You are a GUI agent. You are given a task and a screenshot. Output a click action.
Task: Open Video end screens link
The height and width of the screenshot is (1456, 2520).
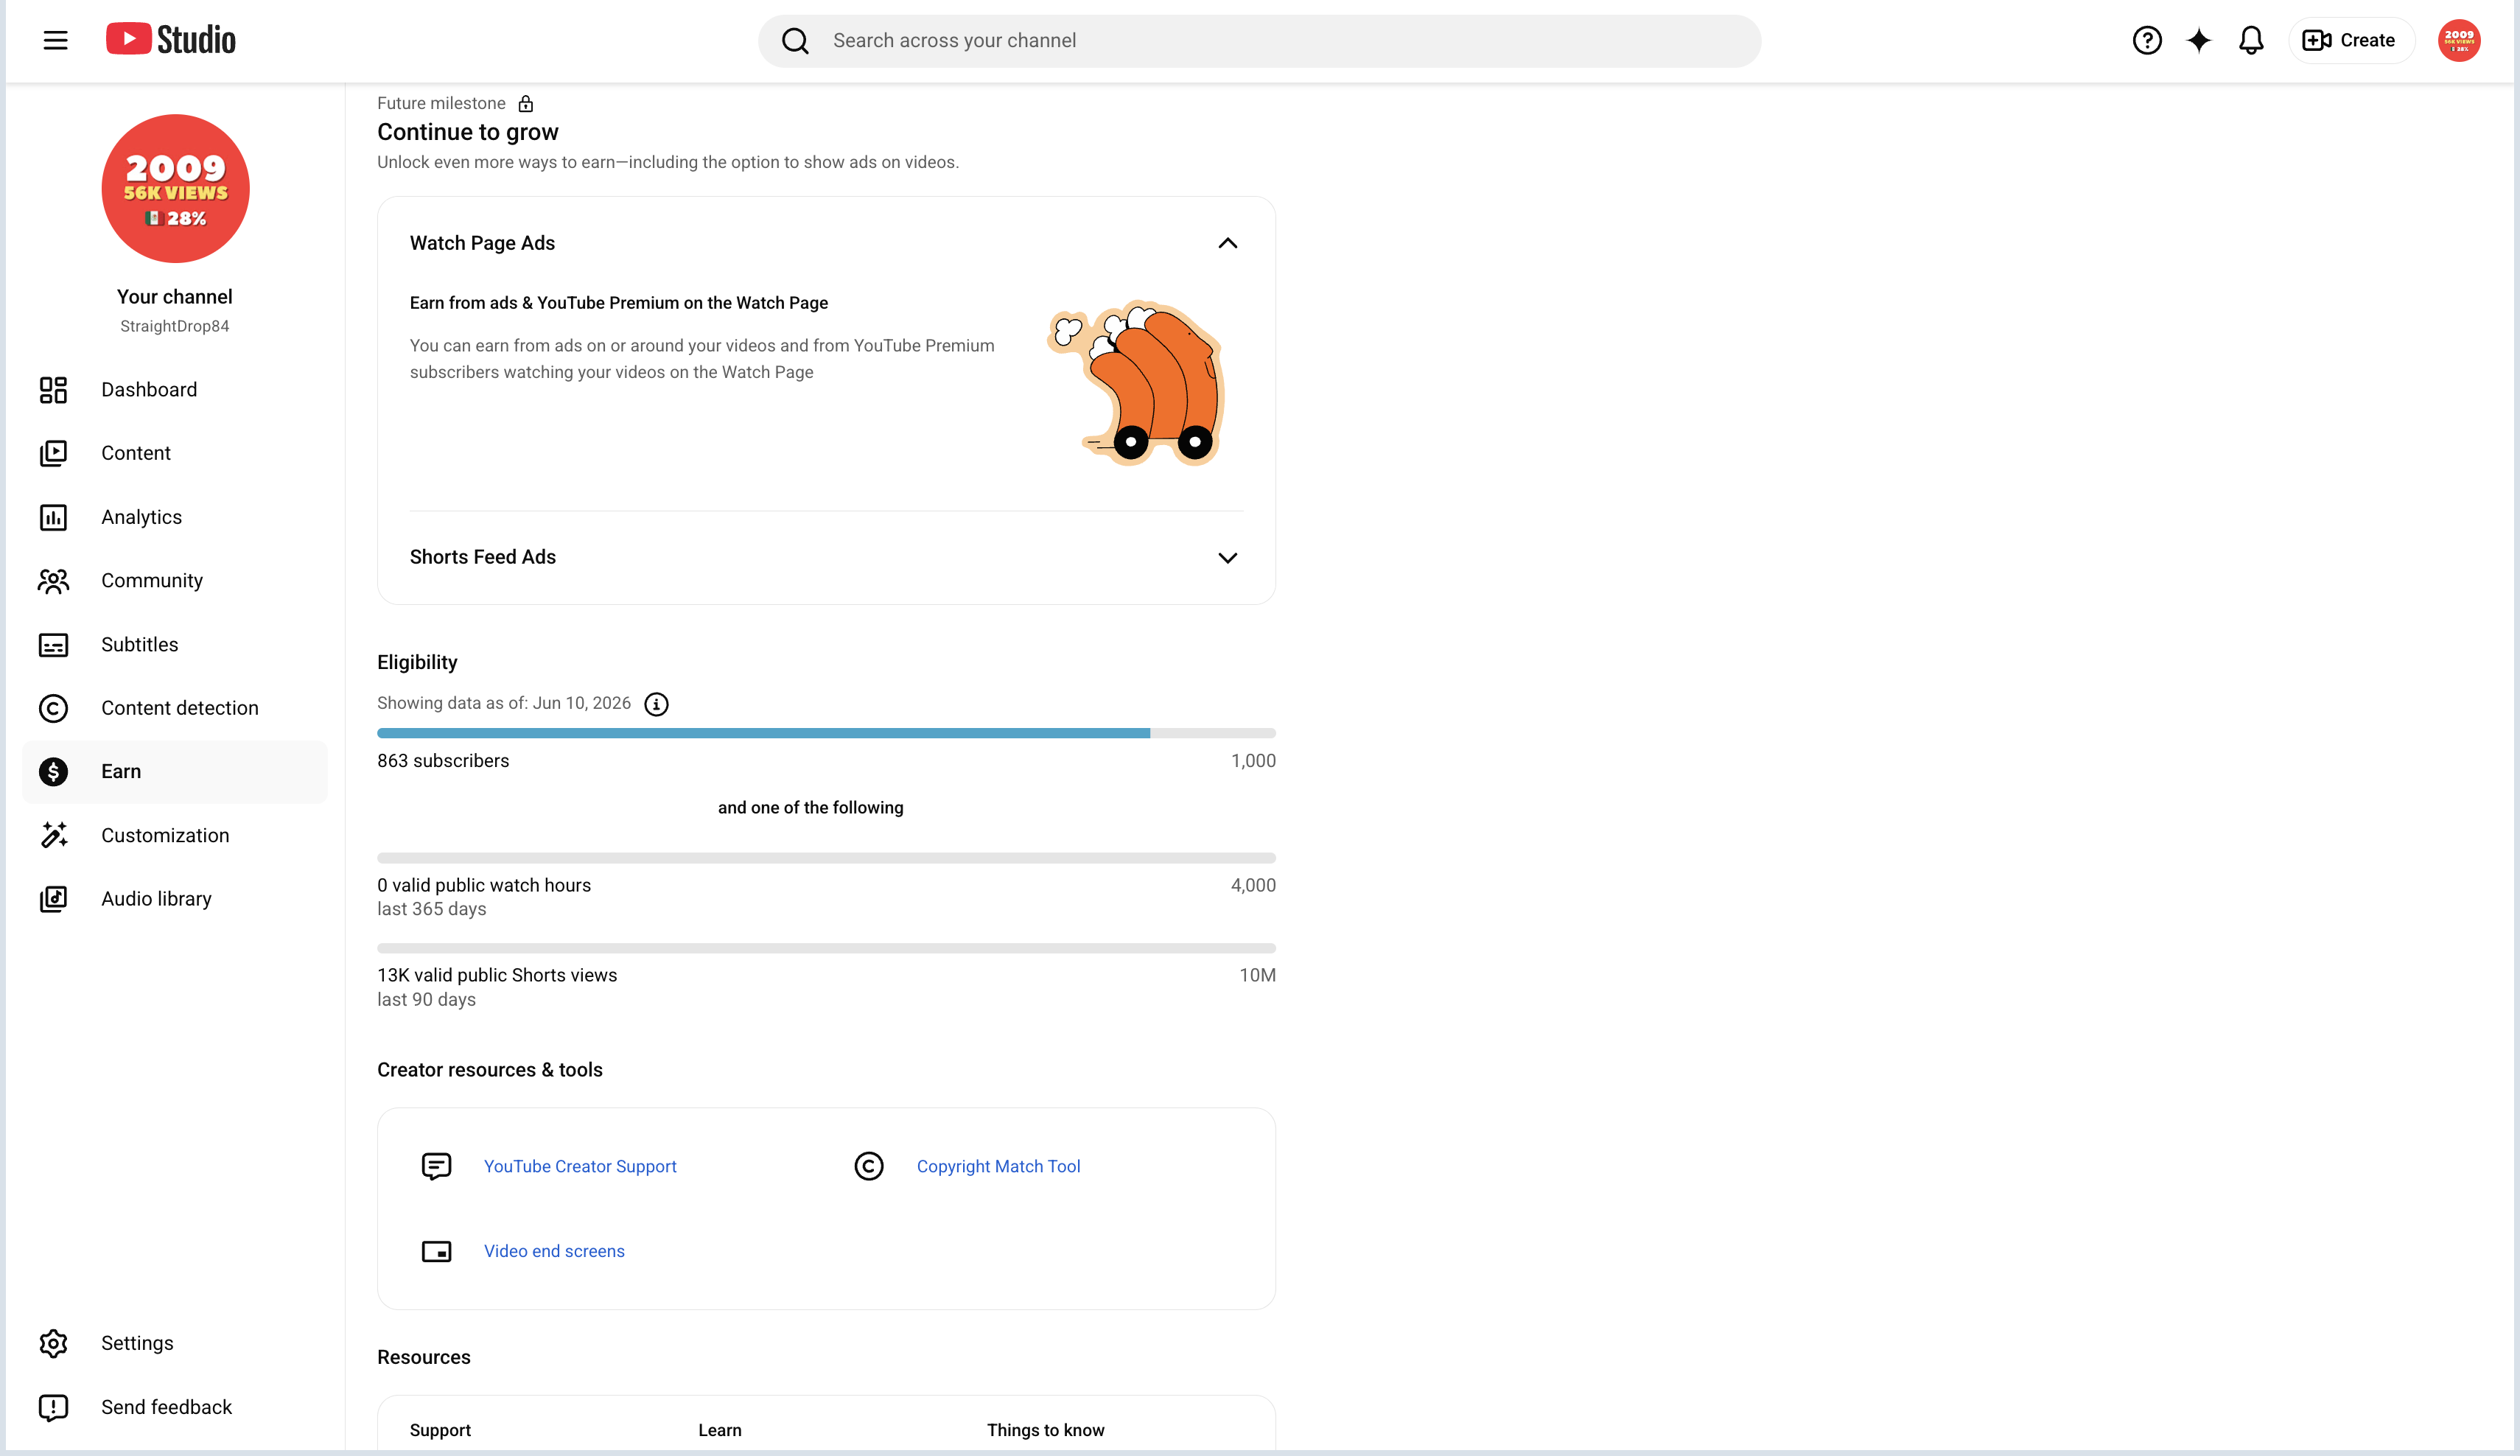point(554,1251)
